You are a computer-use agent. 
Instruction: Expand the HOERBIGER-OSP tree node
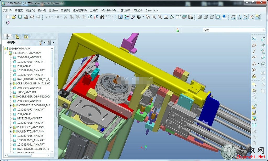click(x=10, y=97)
